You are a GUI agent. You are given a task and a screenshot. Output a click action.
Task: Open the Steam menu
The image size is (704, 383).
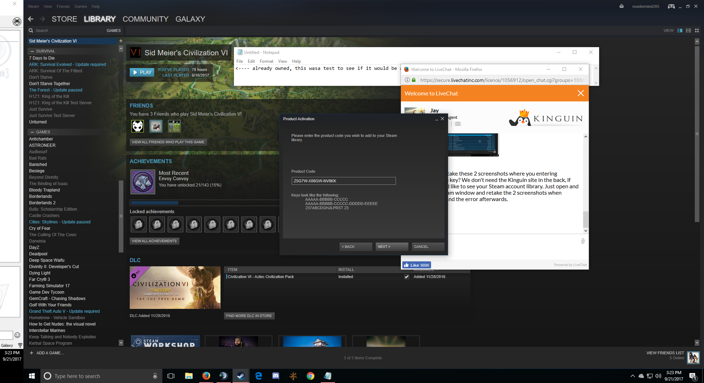(x=33, y=6)
